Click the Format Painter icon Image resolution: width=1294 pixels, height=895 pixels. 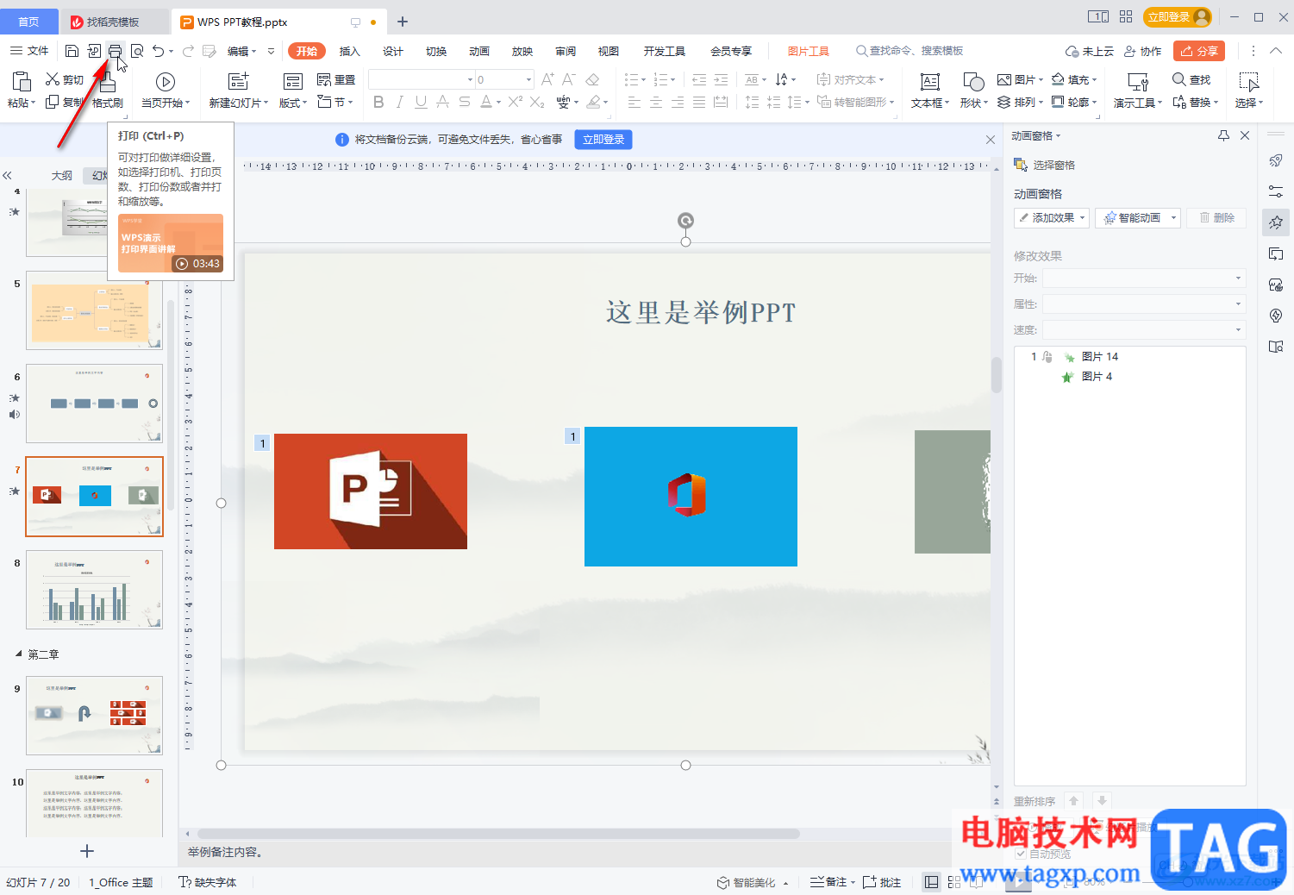click(x=107, y=82)
